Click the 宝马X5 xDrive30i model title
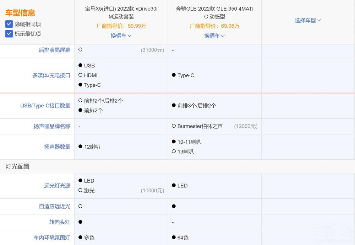This screenshot has height=245, width=355. (121, 12)
